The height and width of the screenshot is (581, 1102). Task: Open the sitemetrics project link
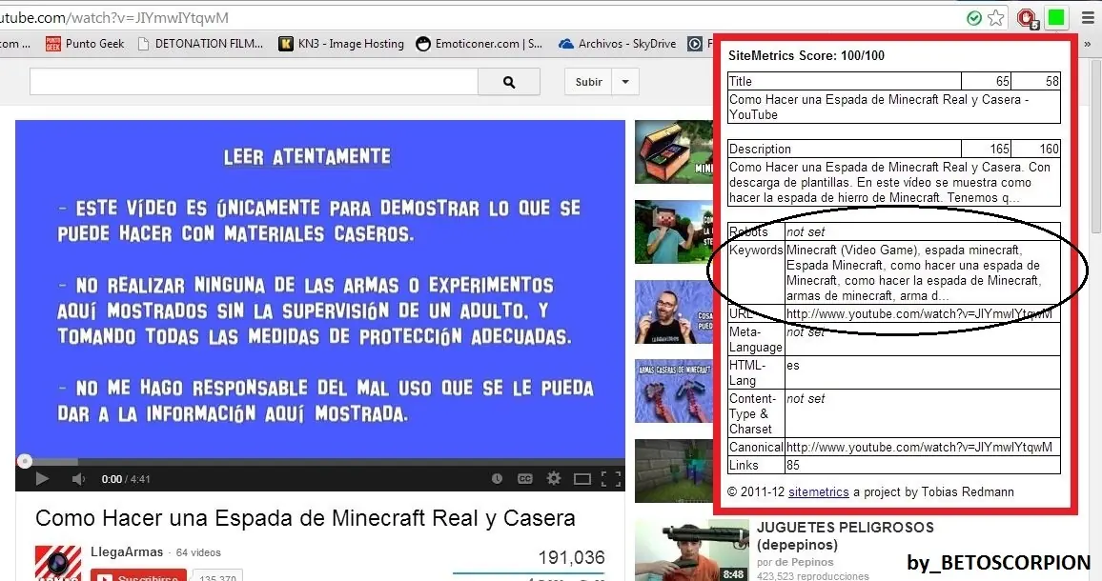[818, 491]
